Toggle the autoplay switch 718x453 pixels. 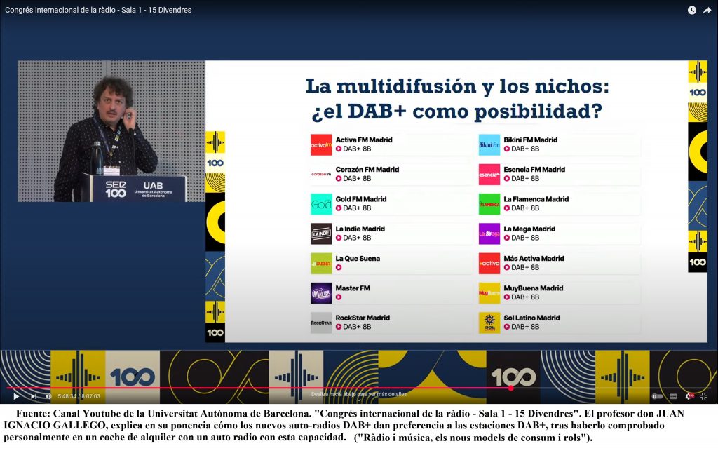pyautogui.click(x=657, y=396)
